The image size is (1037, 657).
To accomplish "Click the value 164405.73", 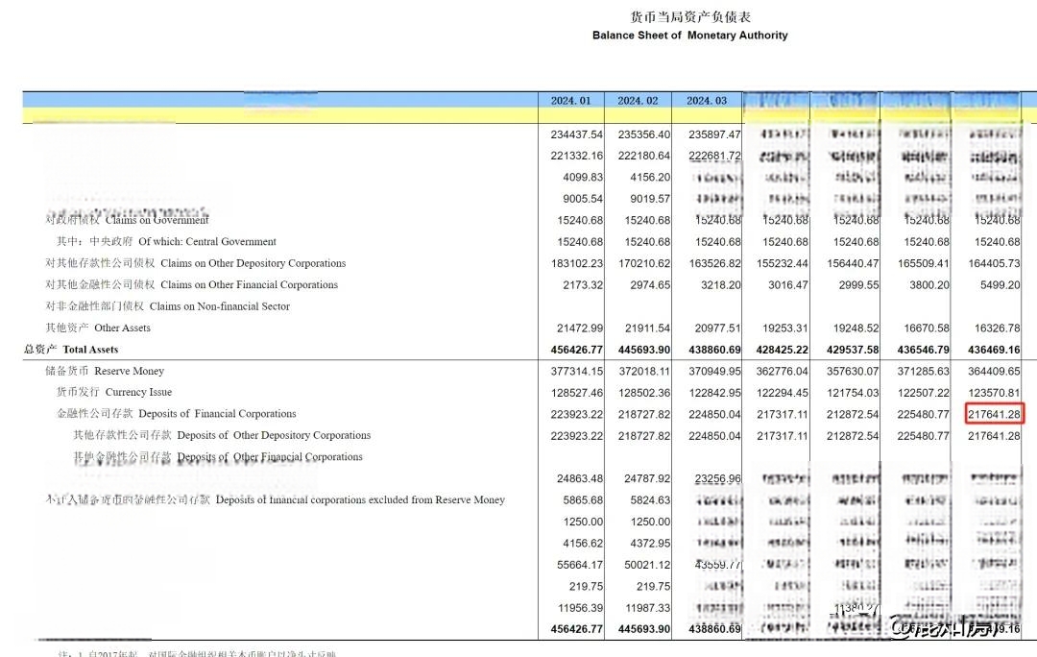I will point(994,263).
